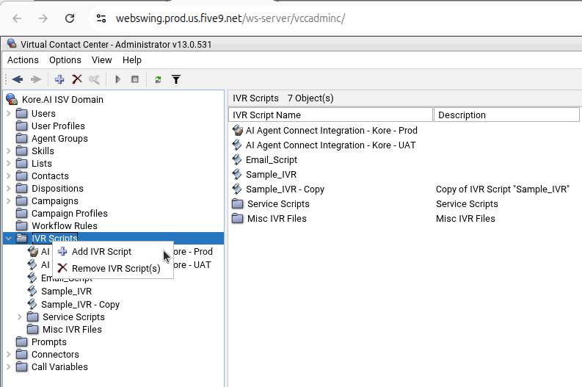Click the browser address bar URL
Screen dimensions: 582x387
pos(230,18)
